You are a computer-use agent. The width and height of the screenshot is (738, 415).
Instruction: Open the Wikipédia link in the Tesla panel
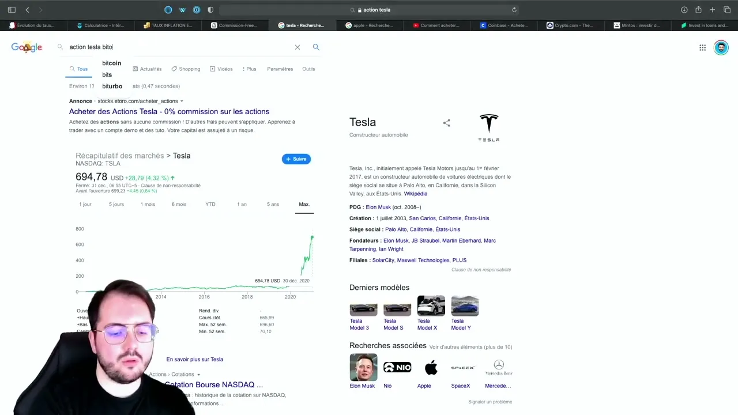(x=416, y=194)
